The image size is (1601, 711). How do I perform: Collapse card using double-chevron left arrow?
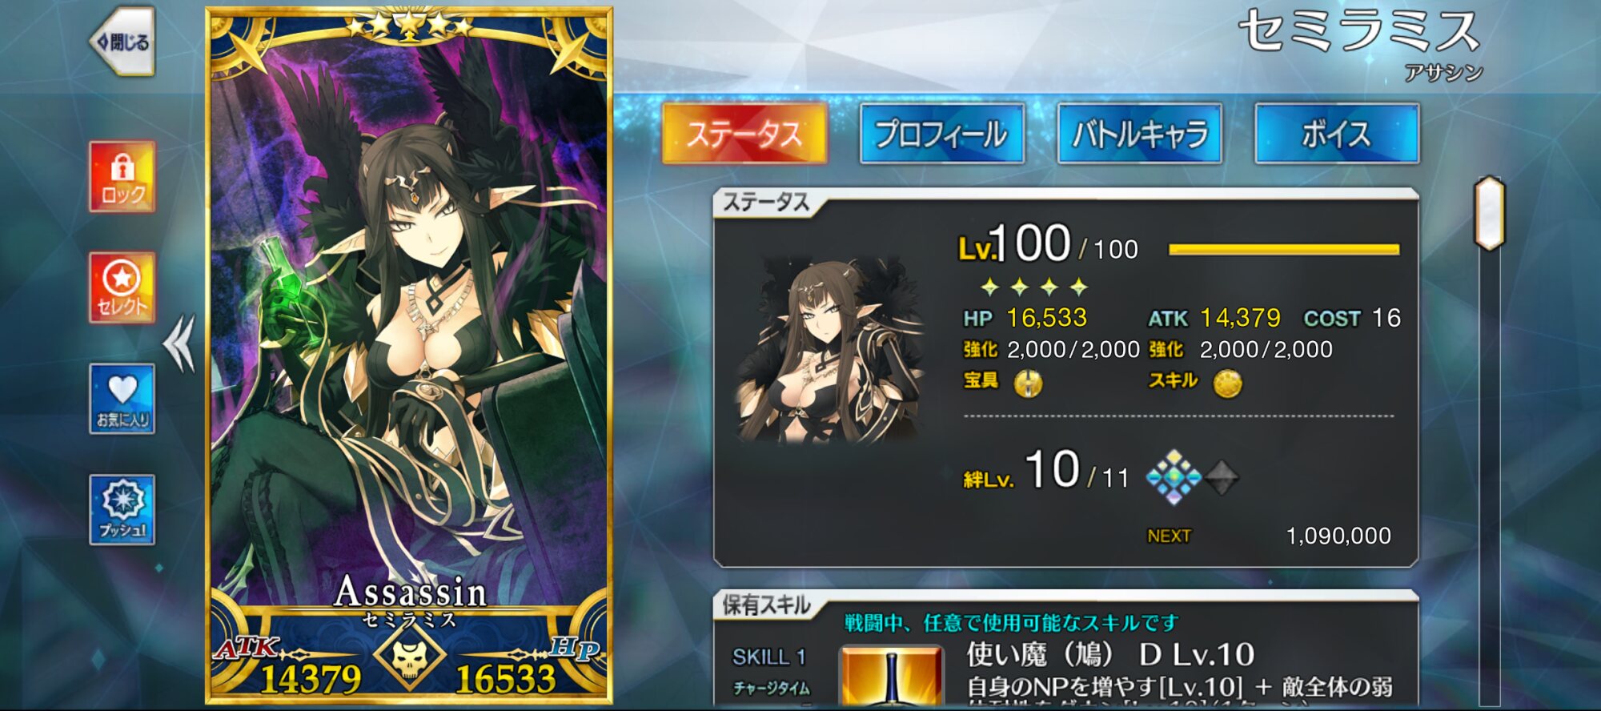pos(179,344)
